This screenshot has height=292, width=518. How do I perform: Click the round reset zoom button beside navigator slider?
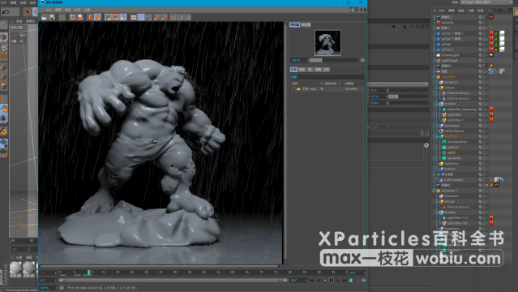click(x=362, y=60)
